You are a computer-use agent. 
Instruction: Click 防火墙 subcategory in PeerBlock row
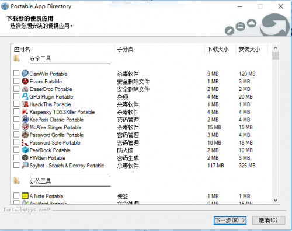125,150
